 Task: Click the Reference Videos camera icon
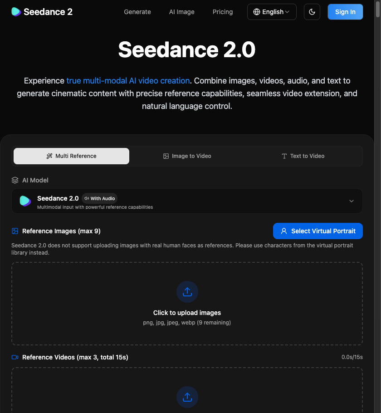pyautogui.click(x=15, y=357)
